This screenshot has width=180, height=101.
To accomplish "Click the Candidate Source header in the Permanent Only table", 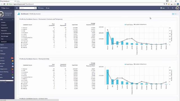I will click(x=28, y=65).
